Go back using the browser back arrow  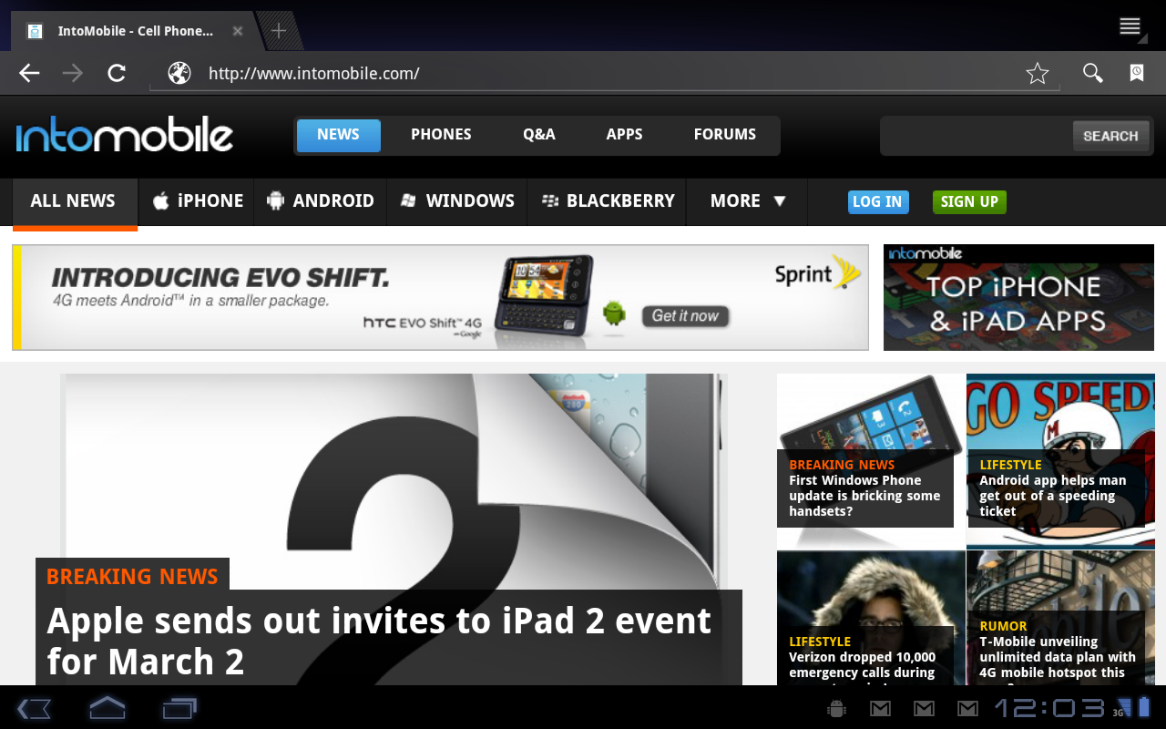tap(29, 74)
